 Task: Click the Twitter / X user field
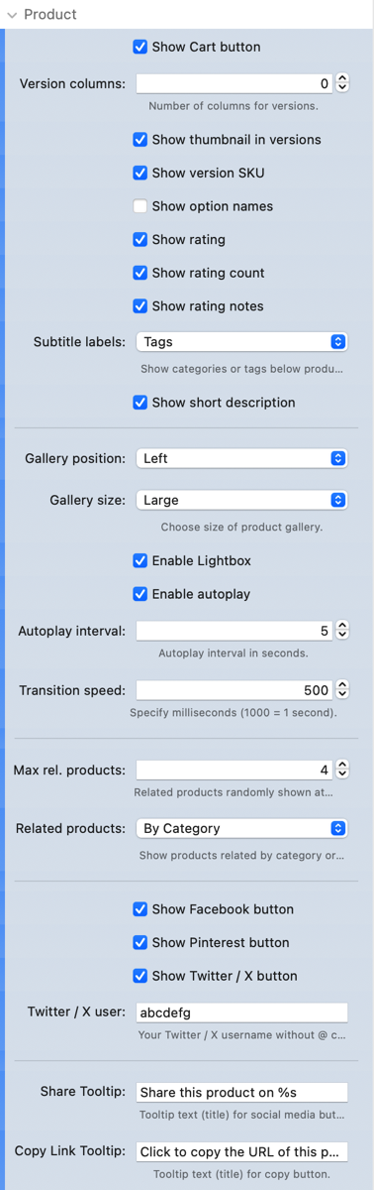pyautogui.click(x=241, y=1012)
